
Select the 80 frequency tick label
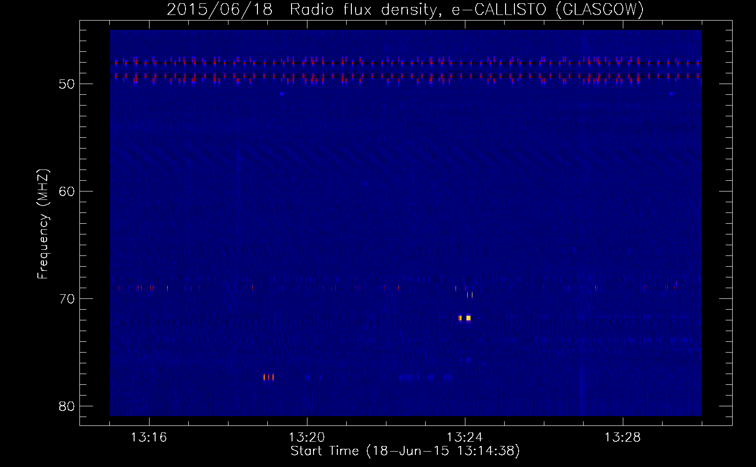pyautogui.click(x=67, y=406)
